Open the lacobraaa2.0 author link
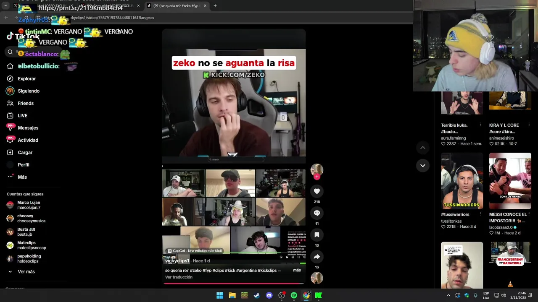538x302 pixels. click(501, 227)
